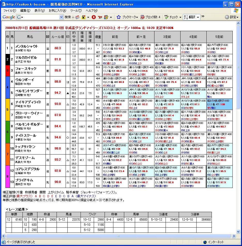
Task: Expand the toolbar overflow chevron
Action: pos(203,16)
